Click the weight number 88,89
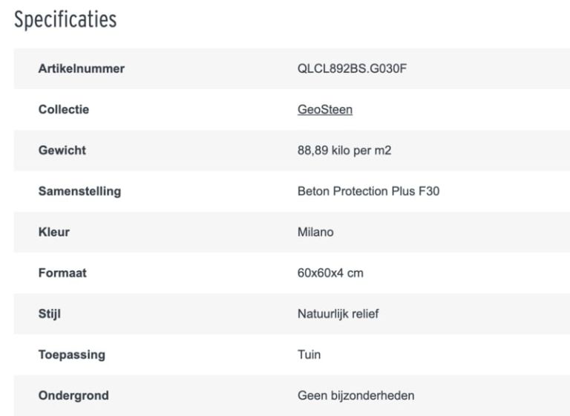The width and height of the screenshot is (570, 416). (312, 151)
